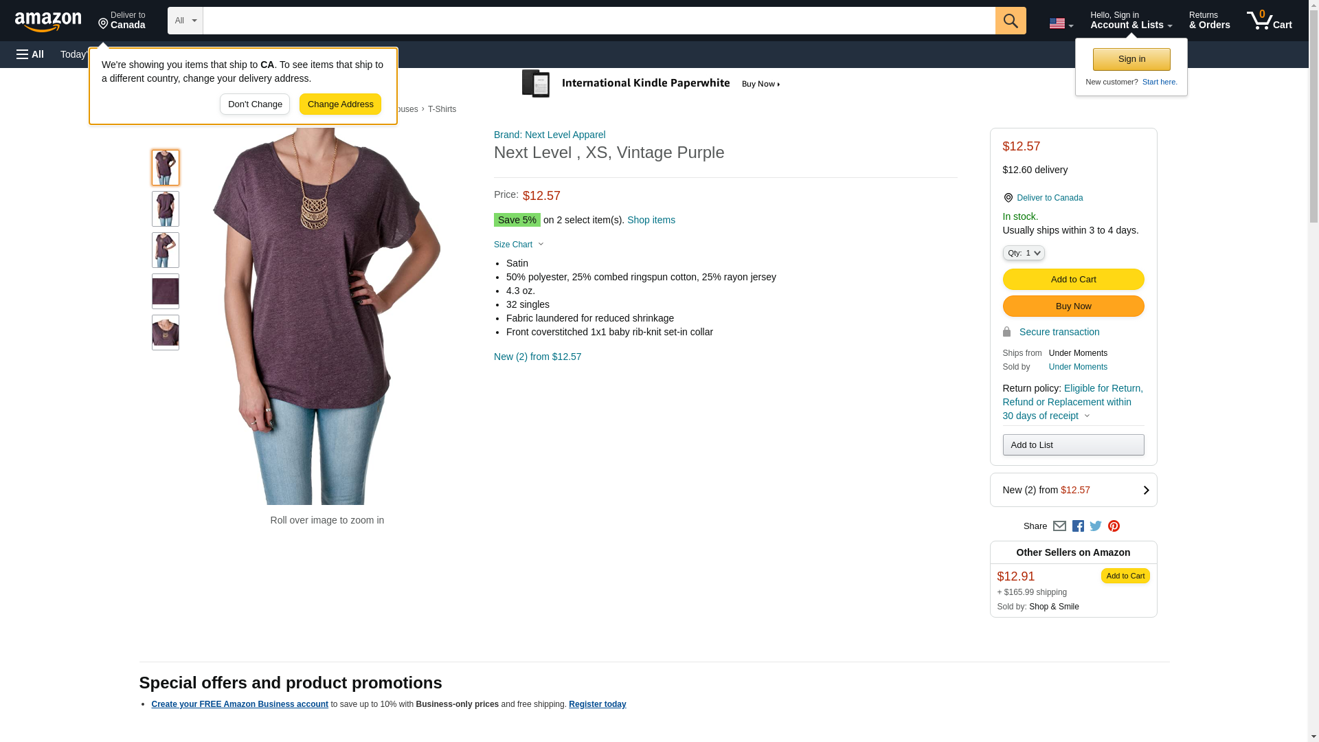
Task: Open the All hamburger menu
Action: coord(30,54)
